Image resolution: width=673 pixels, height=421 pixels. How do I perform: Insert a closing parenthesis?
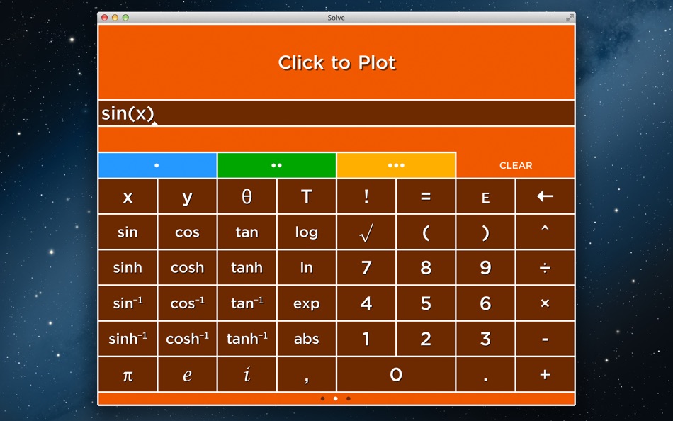click(x=485, y=232)
